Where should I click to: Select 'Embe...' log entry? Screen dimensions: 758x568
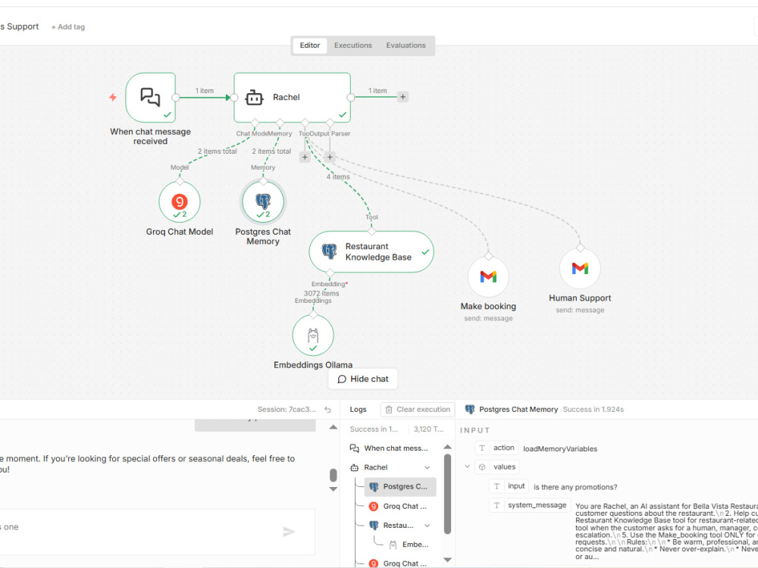pyautogui.click(x=409, y=545)
